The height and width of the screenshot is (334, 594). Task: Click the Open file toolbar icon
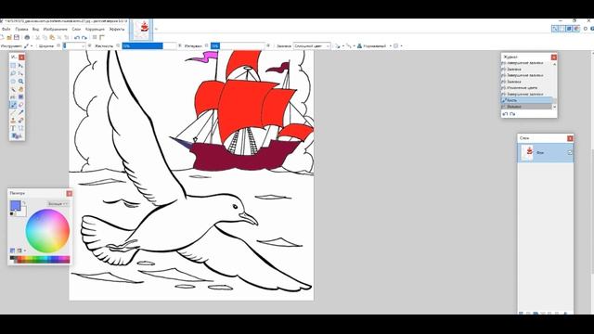tap(9, 37)
